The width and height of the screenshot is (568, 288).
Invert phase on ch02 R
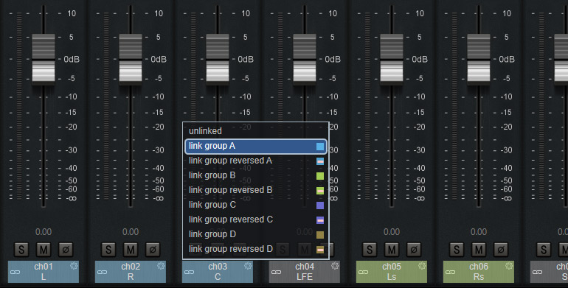point(153,249)
